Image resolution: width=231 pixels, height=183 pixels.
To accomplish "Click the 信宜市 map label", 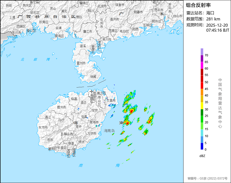I will pos(120,5).
